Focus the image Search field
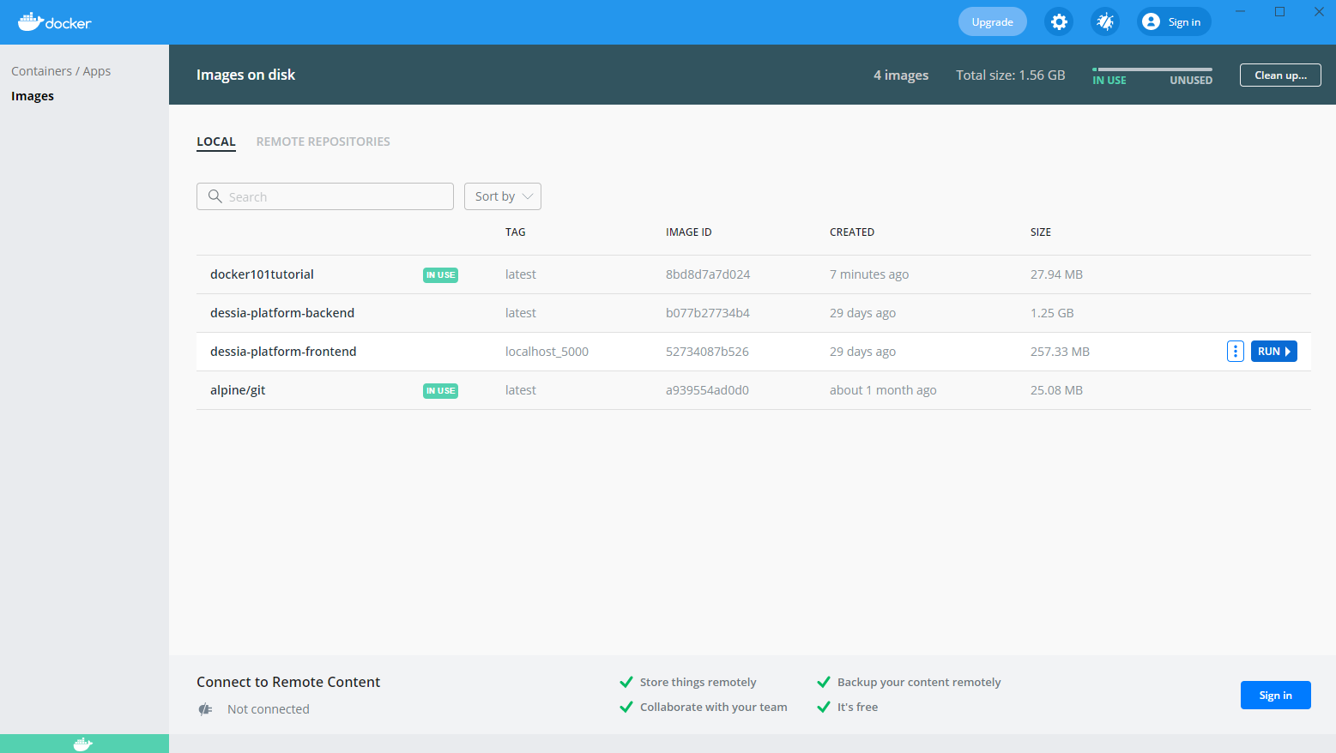 tap(325, 196)
